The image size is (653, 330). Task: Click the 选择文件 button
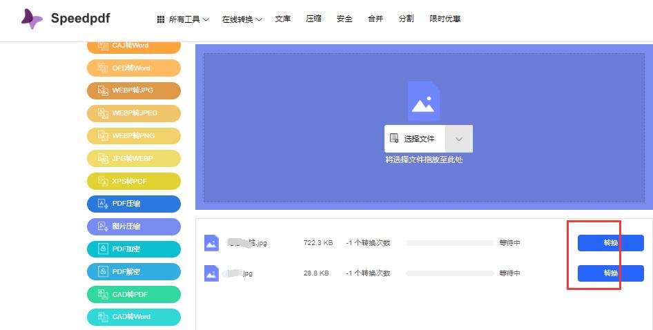pyautogui.click(x=415, y=139)
